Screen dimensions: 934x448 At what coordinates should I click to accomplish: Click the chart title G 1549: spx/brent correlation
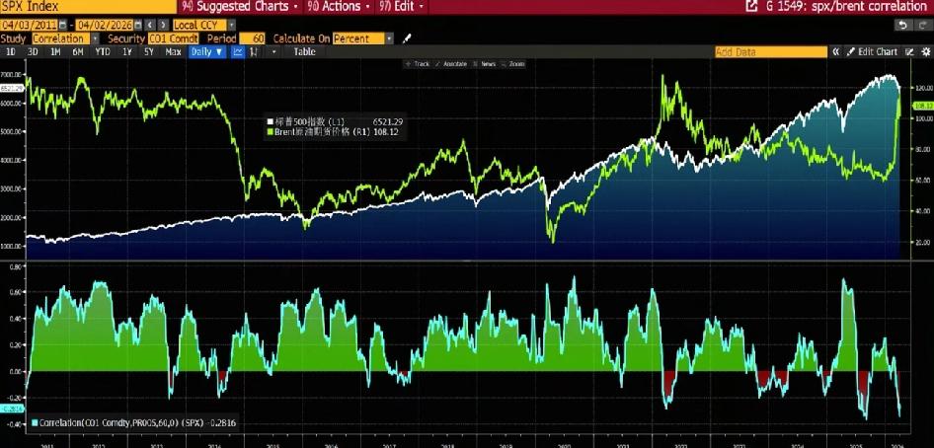pos(846,7)
